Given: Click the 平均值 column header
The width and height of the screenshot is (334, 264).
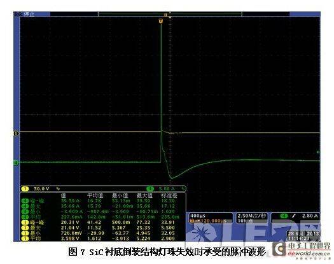Looking at the screenshot, I should pos(95,195).
